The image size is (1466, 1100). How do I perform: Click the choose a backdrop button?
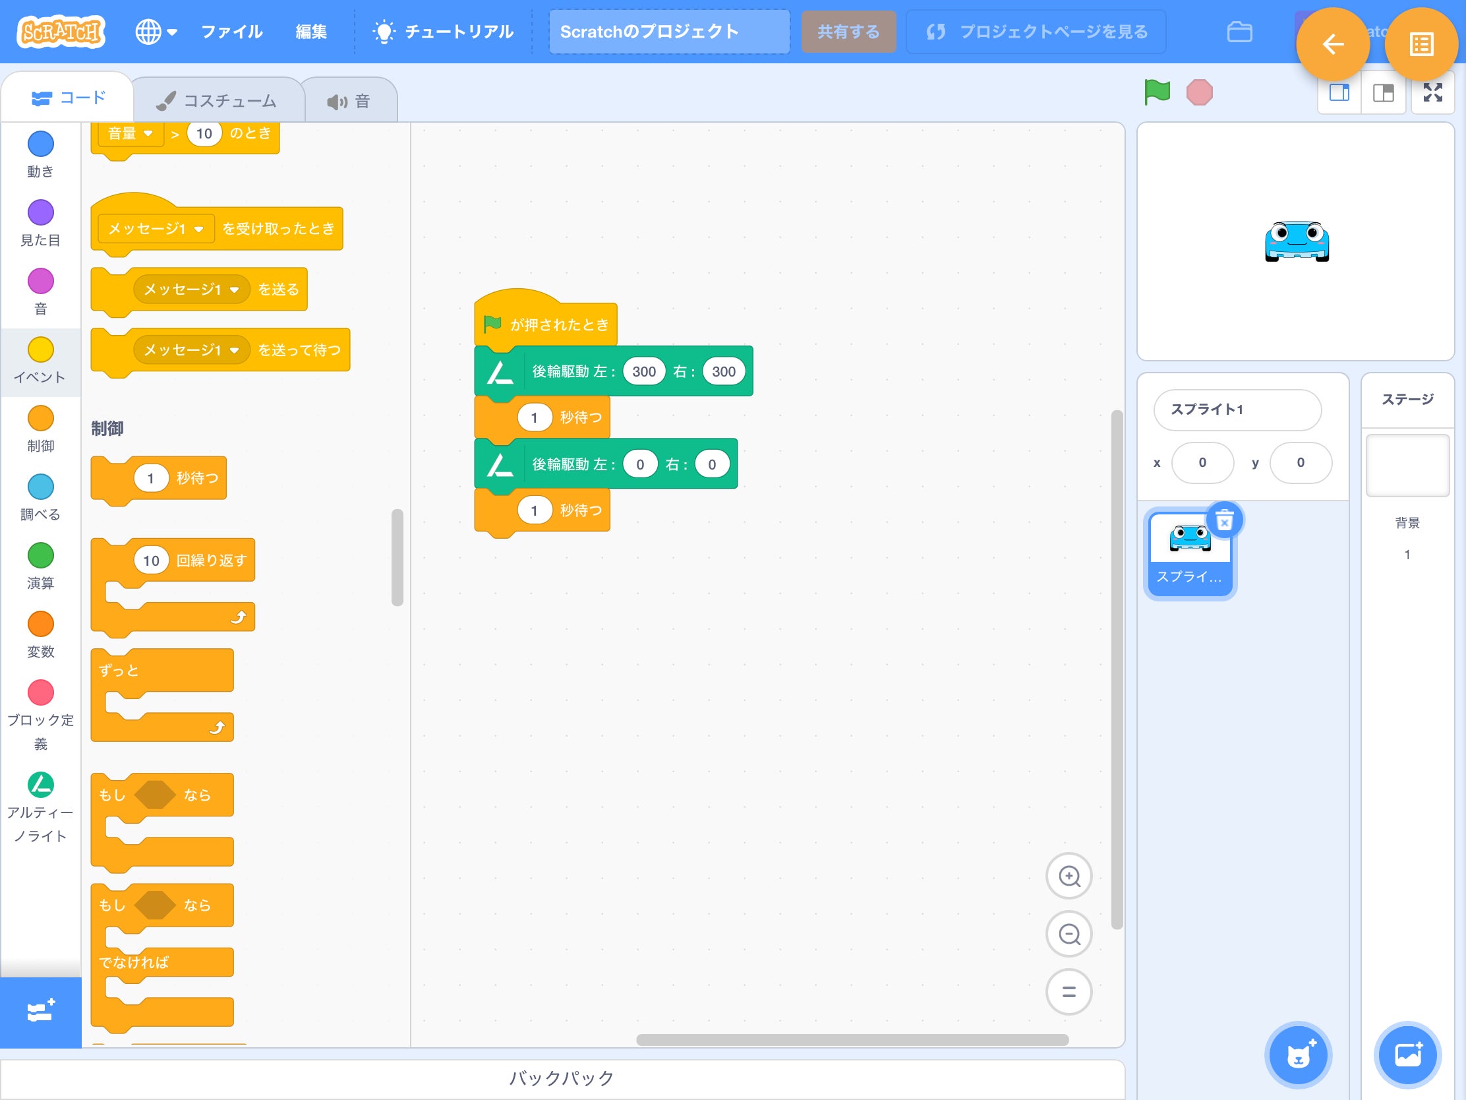pos(1407,1055)
